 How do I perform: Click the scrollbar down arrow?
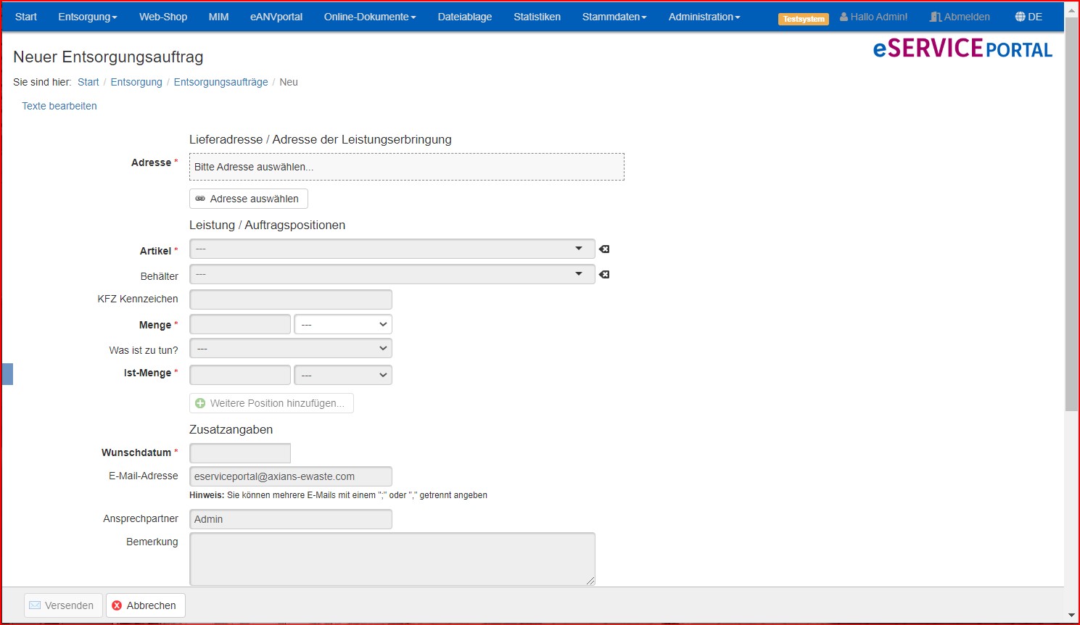click(1071, 616)
